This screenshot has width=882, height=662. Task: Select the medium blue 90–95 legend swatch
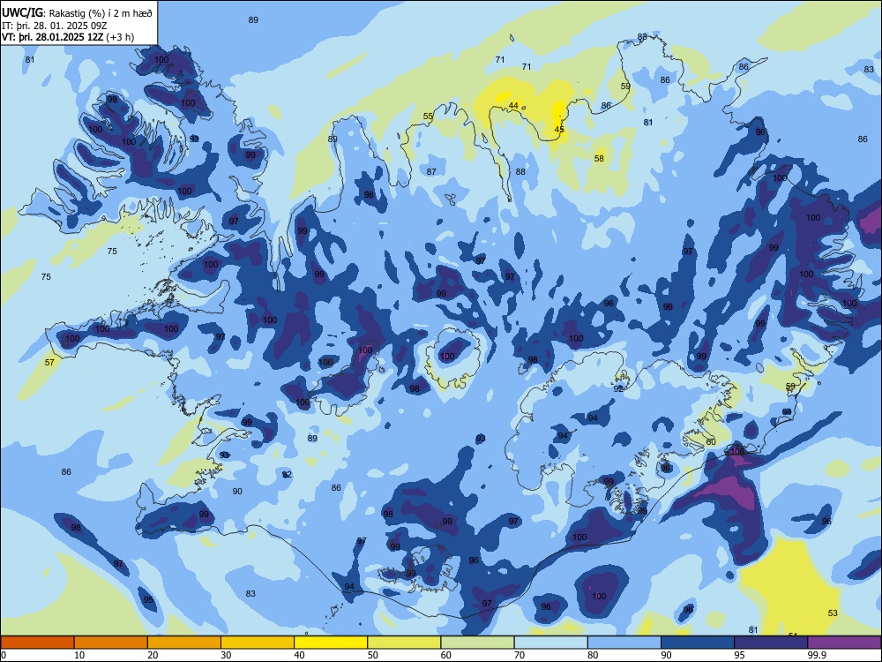698,643
